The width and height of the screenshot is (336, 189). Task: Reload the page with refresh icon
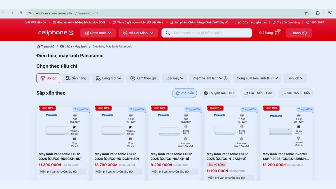pos(20,13)
